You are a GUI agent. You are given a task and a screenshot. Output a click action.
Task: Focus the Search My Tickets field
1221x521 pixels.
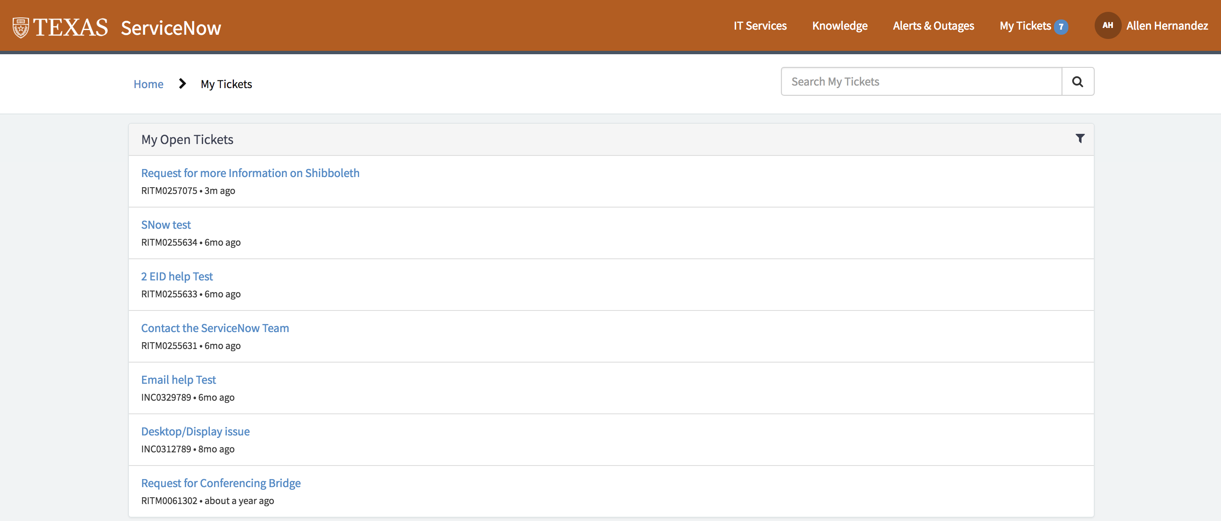920,81
